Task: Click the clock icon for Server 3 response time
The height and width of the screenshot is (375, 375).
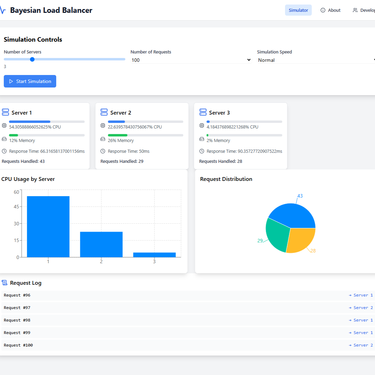Action: click(x=202, y=151)
